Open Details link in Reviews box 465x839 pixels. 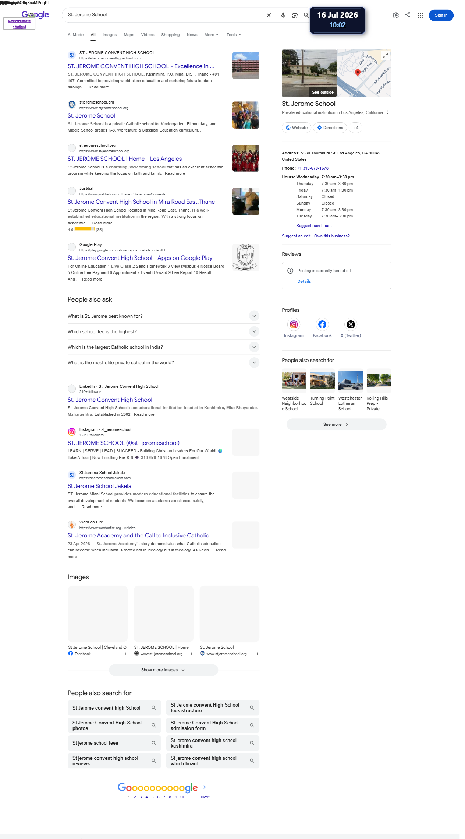tap(304, 281)
